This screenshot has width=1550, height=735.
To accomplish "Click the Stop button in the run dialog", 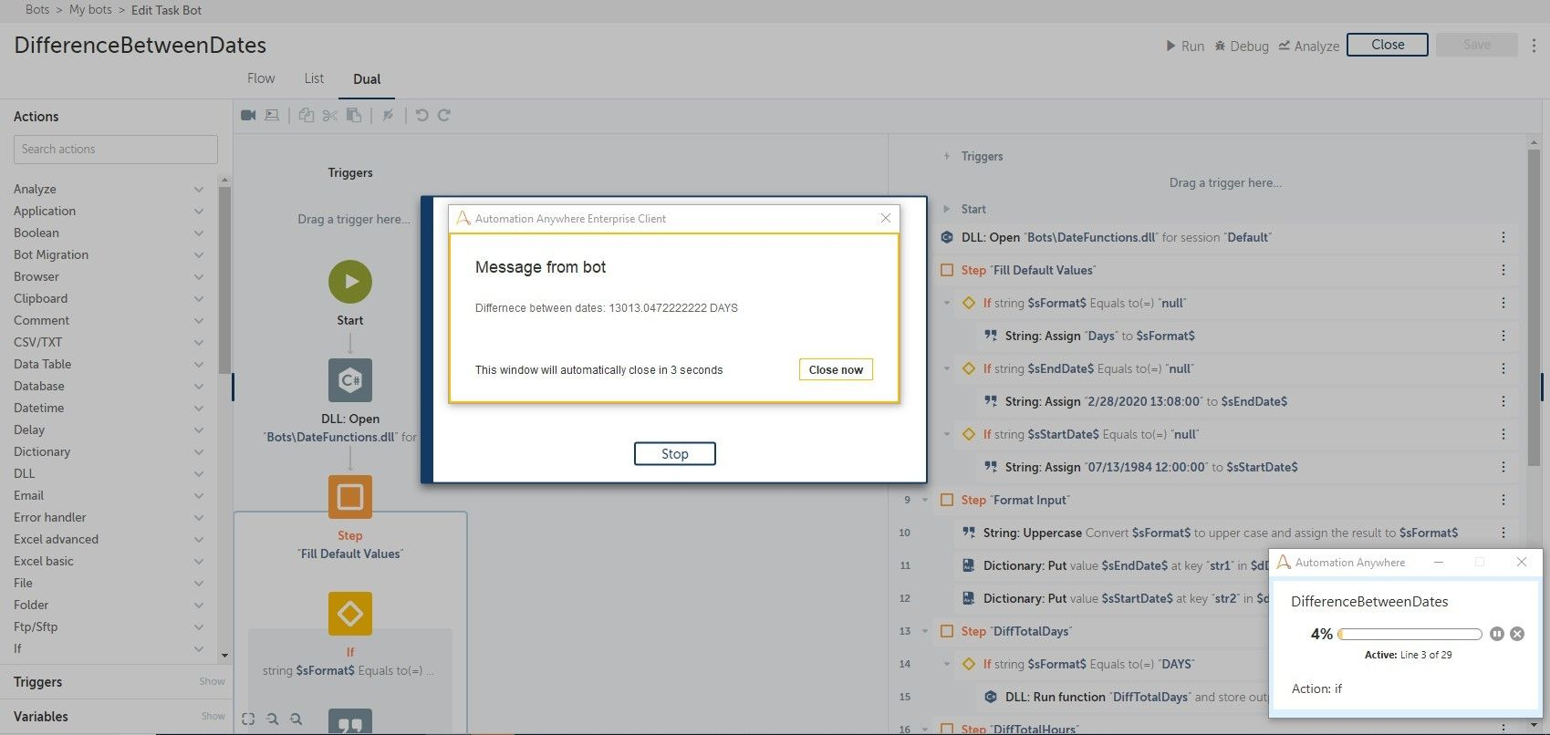I will (x=675, y=453).
